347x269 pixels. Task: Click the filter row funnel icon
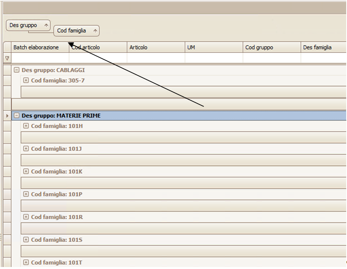click(x=7, y=58)
